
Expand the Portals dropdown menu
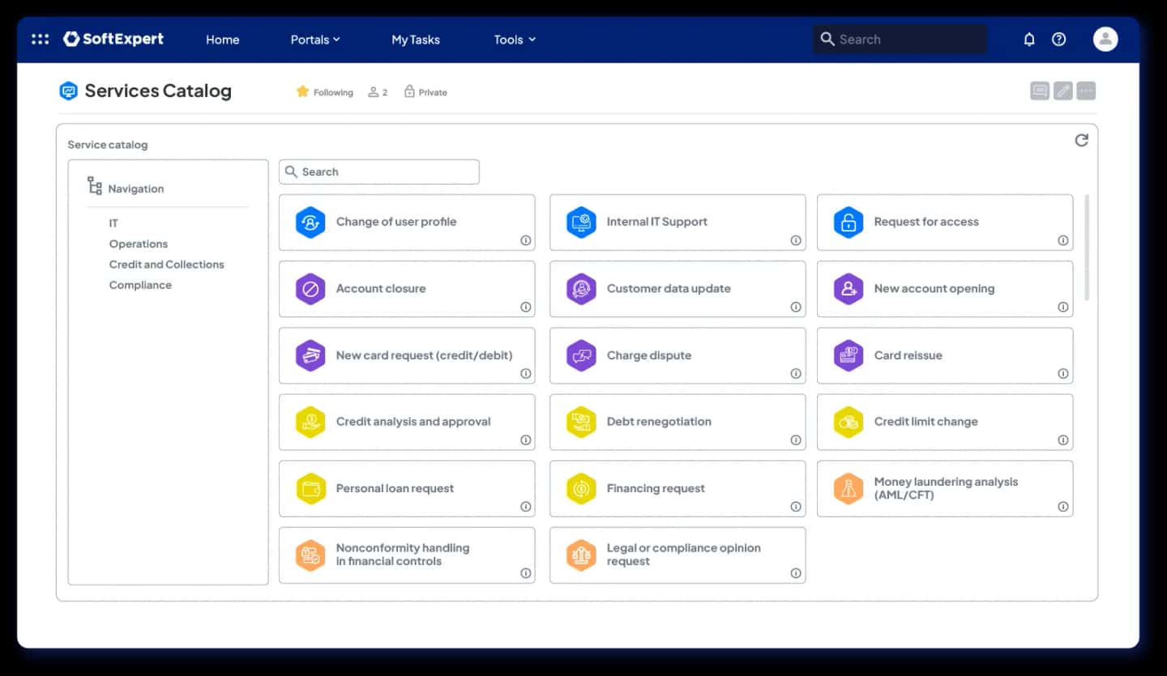point(315,39)
